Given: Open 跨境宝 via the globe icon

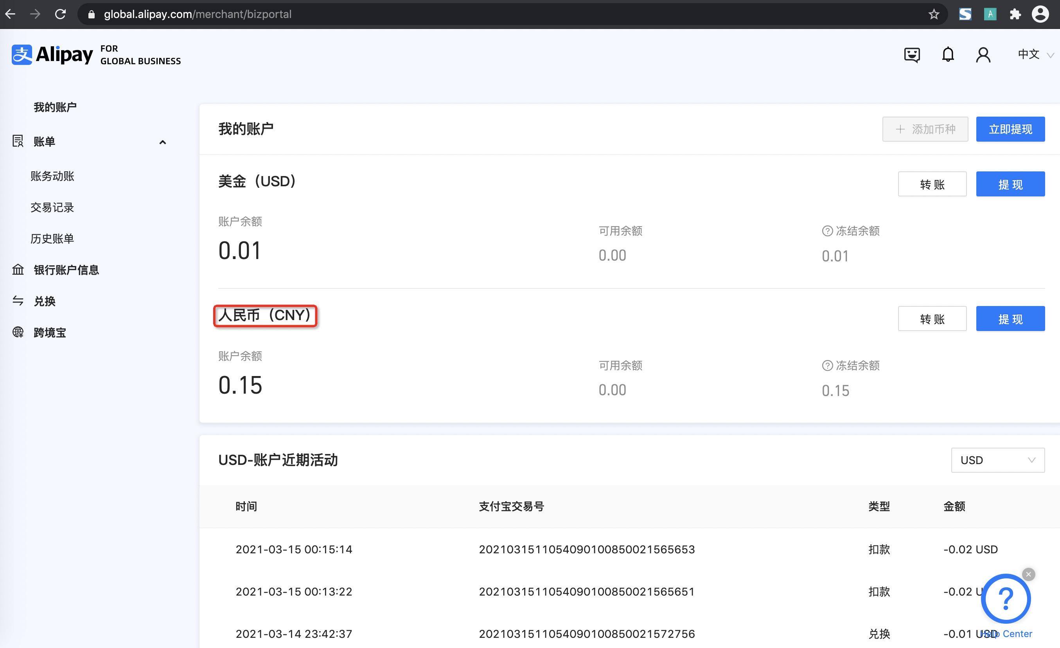Looking at the screenshot, I should click(18, 332).
